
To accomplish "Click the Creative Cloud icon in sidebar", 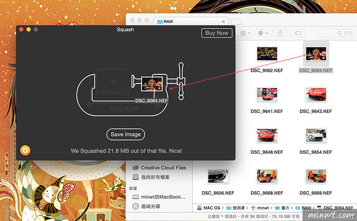I will pos(136,168).
